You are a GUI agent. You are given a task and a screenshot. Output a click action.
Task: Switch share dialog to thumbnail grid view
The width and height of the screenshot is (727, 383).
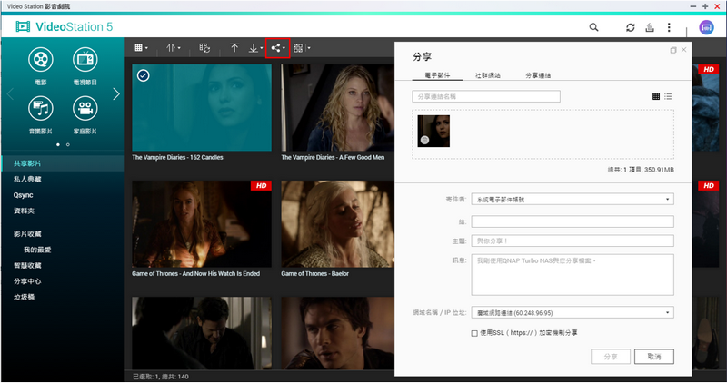point(656,96)
